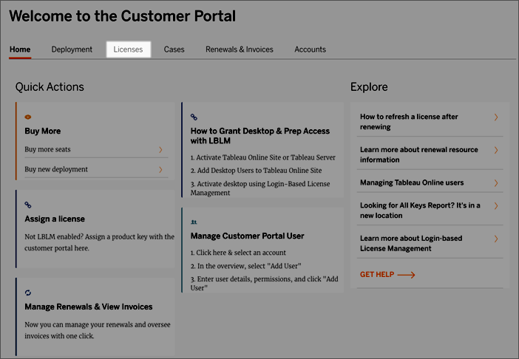This screenshot has width=519, height=359.
Task: Click the key icon above Assign a license
Action: pyautogui.click(x=28, y=205)
